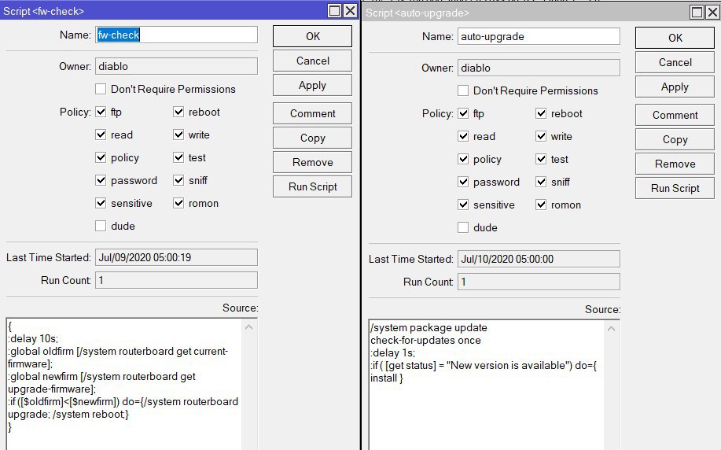
Task: Click the Run Count field in auto-upgrade
Action: pos(539,282)
